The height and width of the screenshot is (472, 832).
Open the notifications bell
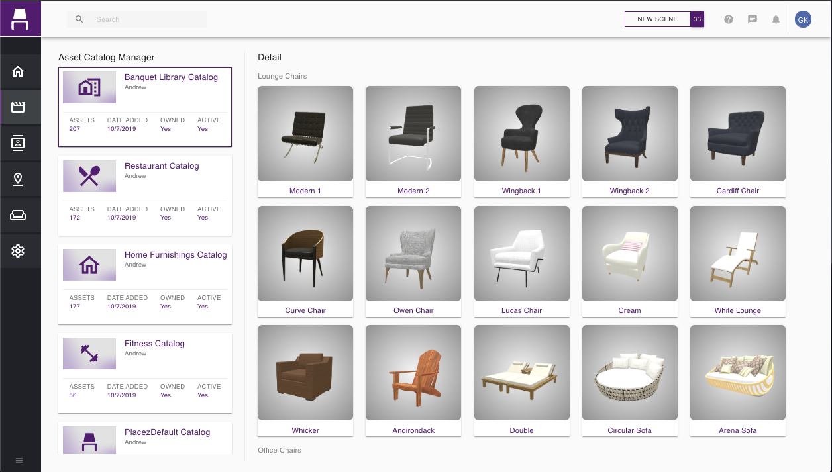point(776,19)
